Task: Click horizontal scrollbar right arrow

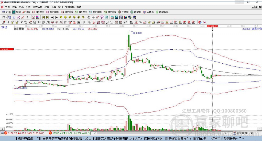Action: click(x=225, y=133)
